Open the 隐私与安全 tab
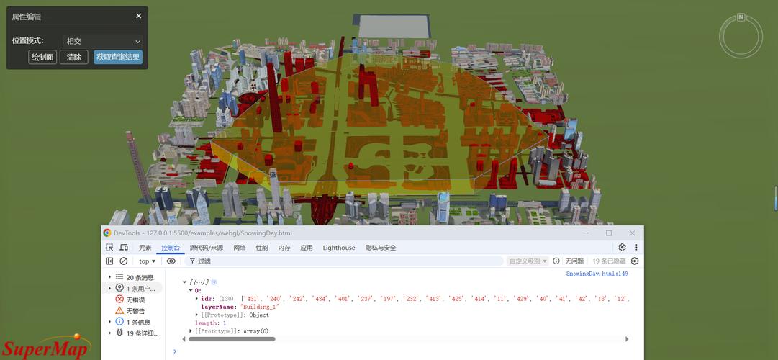Image resolution: width=778 pixels, height=360 pixels. (381, 248)
